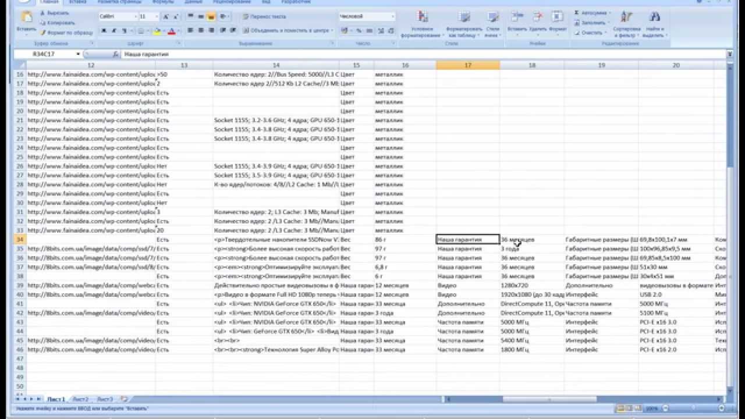Open the Name Box dropdown arrow
Image resolution: width=745 pixels, height=419 pixels.
point(78,54)
